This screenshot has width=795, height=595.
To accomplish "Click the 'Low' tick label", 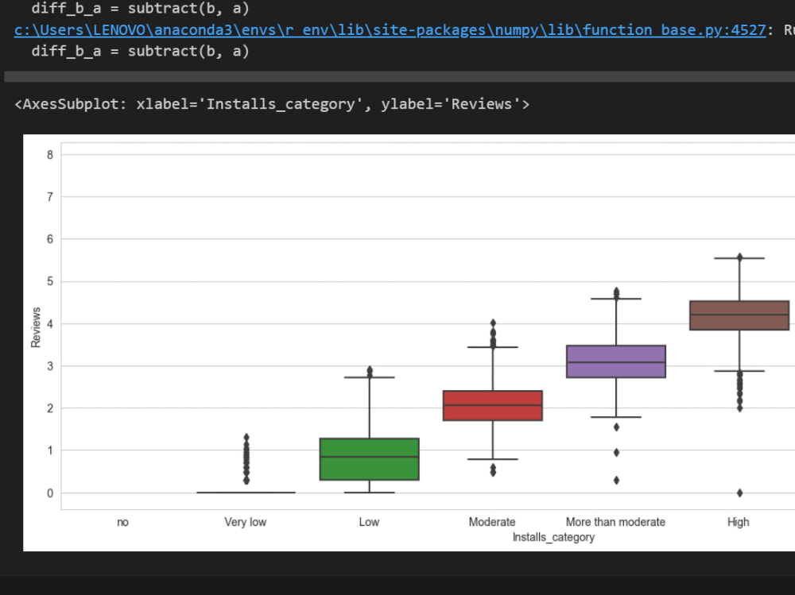I will 368,522.
